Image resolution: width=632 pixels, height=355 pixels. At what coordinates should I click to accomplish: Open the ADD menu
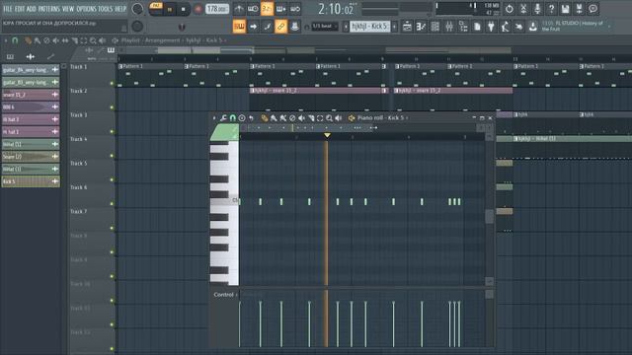coord(31,9)
